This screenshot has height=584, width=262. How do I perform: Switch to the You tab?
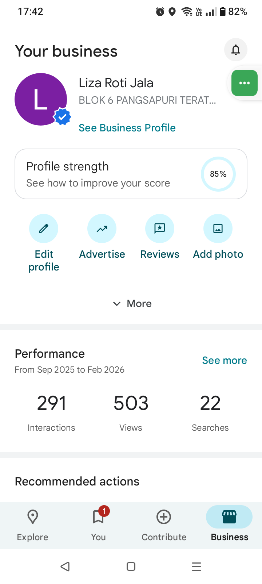pos(98,525)
